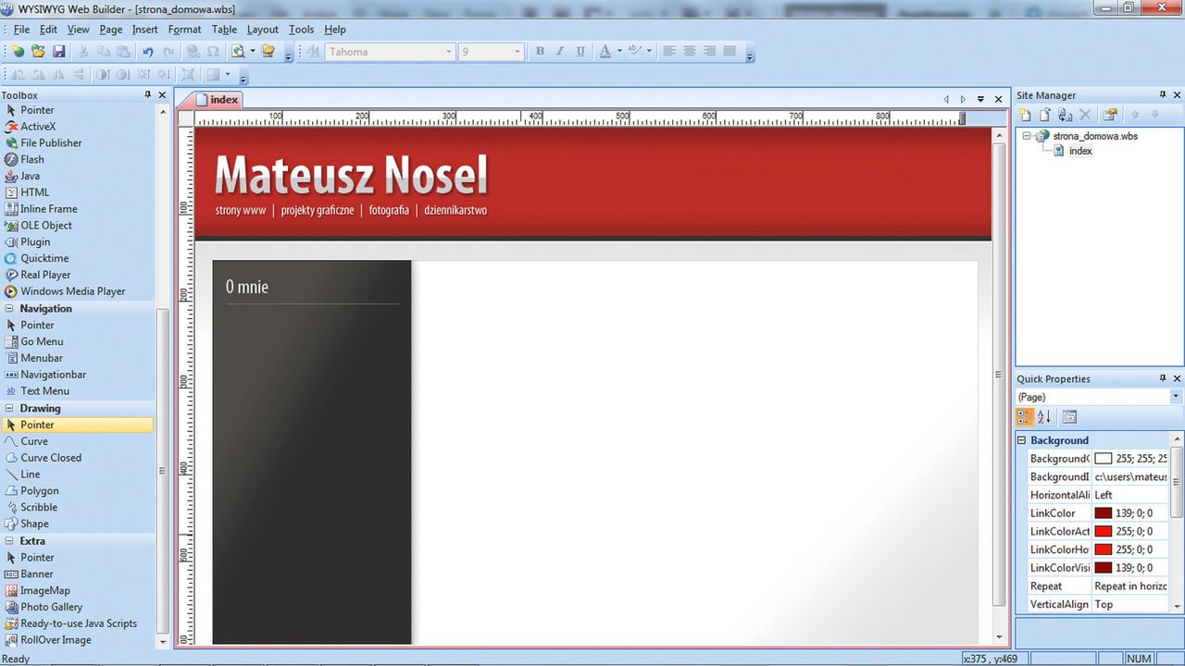Click the projekty graficzne link

tap(318, 210)
